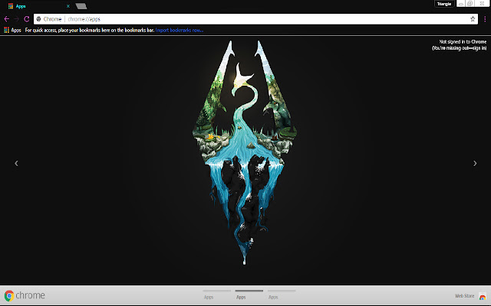This screenshot has height=306, width=491.
Task: Open the Chrome three-dot menu
Action: [485, 19]
